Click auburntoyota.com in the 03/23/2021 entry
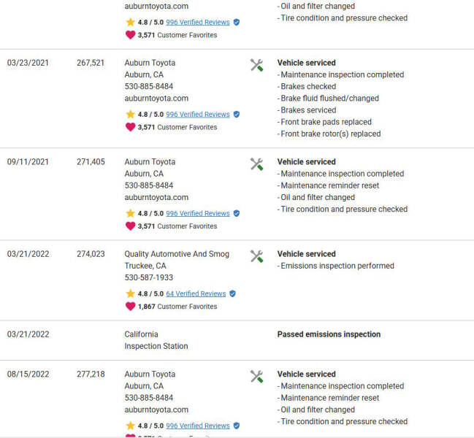 [x=156, y=99]
